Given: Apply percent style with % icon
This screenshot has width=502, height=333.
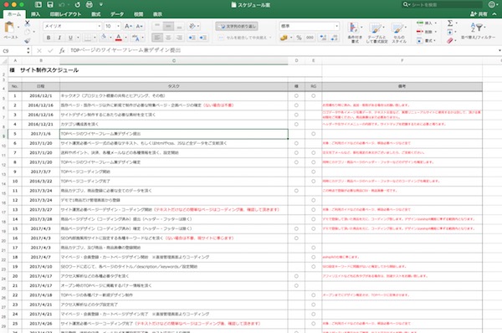Looking at the screenshot, I should click(299, 38).
